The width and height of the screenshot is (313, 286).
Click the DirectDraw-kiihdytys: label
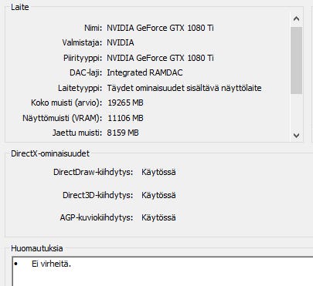(x=94, y=172)
